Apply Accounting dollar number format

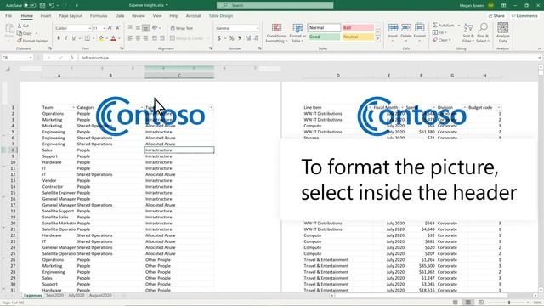(x=219, y=38)
